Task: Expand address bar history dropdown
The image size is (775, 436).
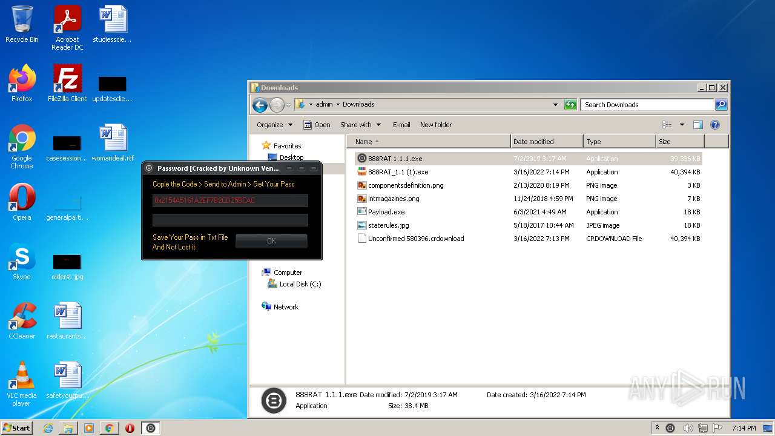Action: coord(555,105)
